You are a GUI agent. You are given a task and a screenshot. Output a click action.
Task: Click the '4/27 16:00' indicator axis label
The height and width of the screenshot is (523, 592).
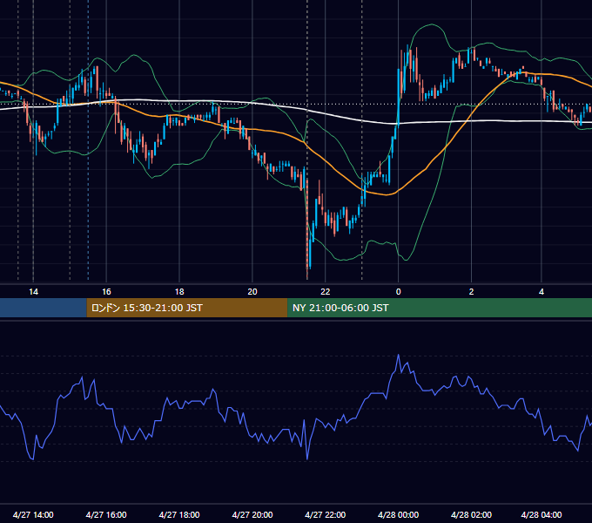(106, 514)
